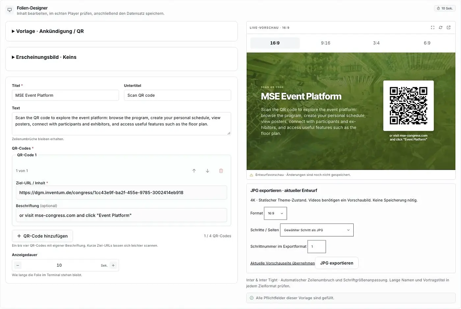Switch preview to 9:16 tab
The image size is (461, 309).
326,43
